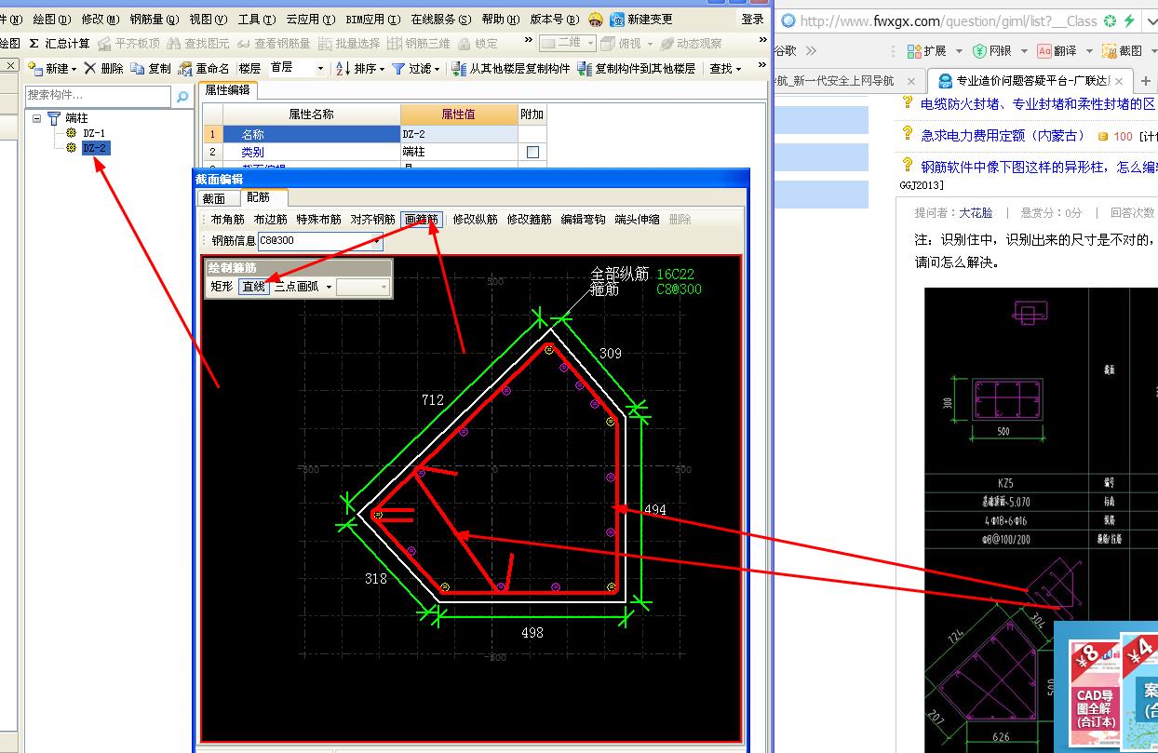Click the 网银 shield icon in browser
The width and height of the screenshot is (1158, 753).
pyautogui.click(x=979, y=51)
